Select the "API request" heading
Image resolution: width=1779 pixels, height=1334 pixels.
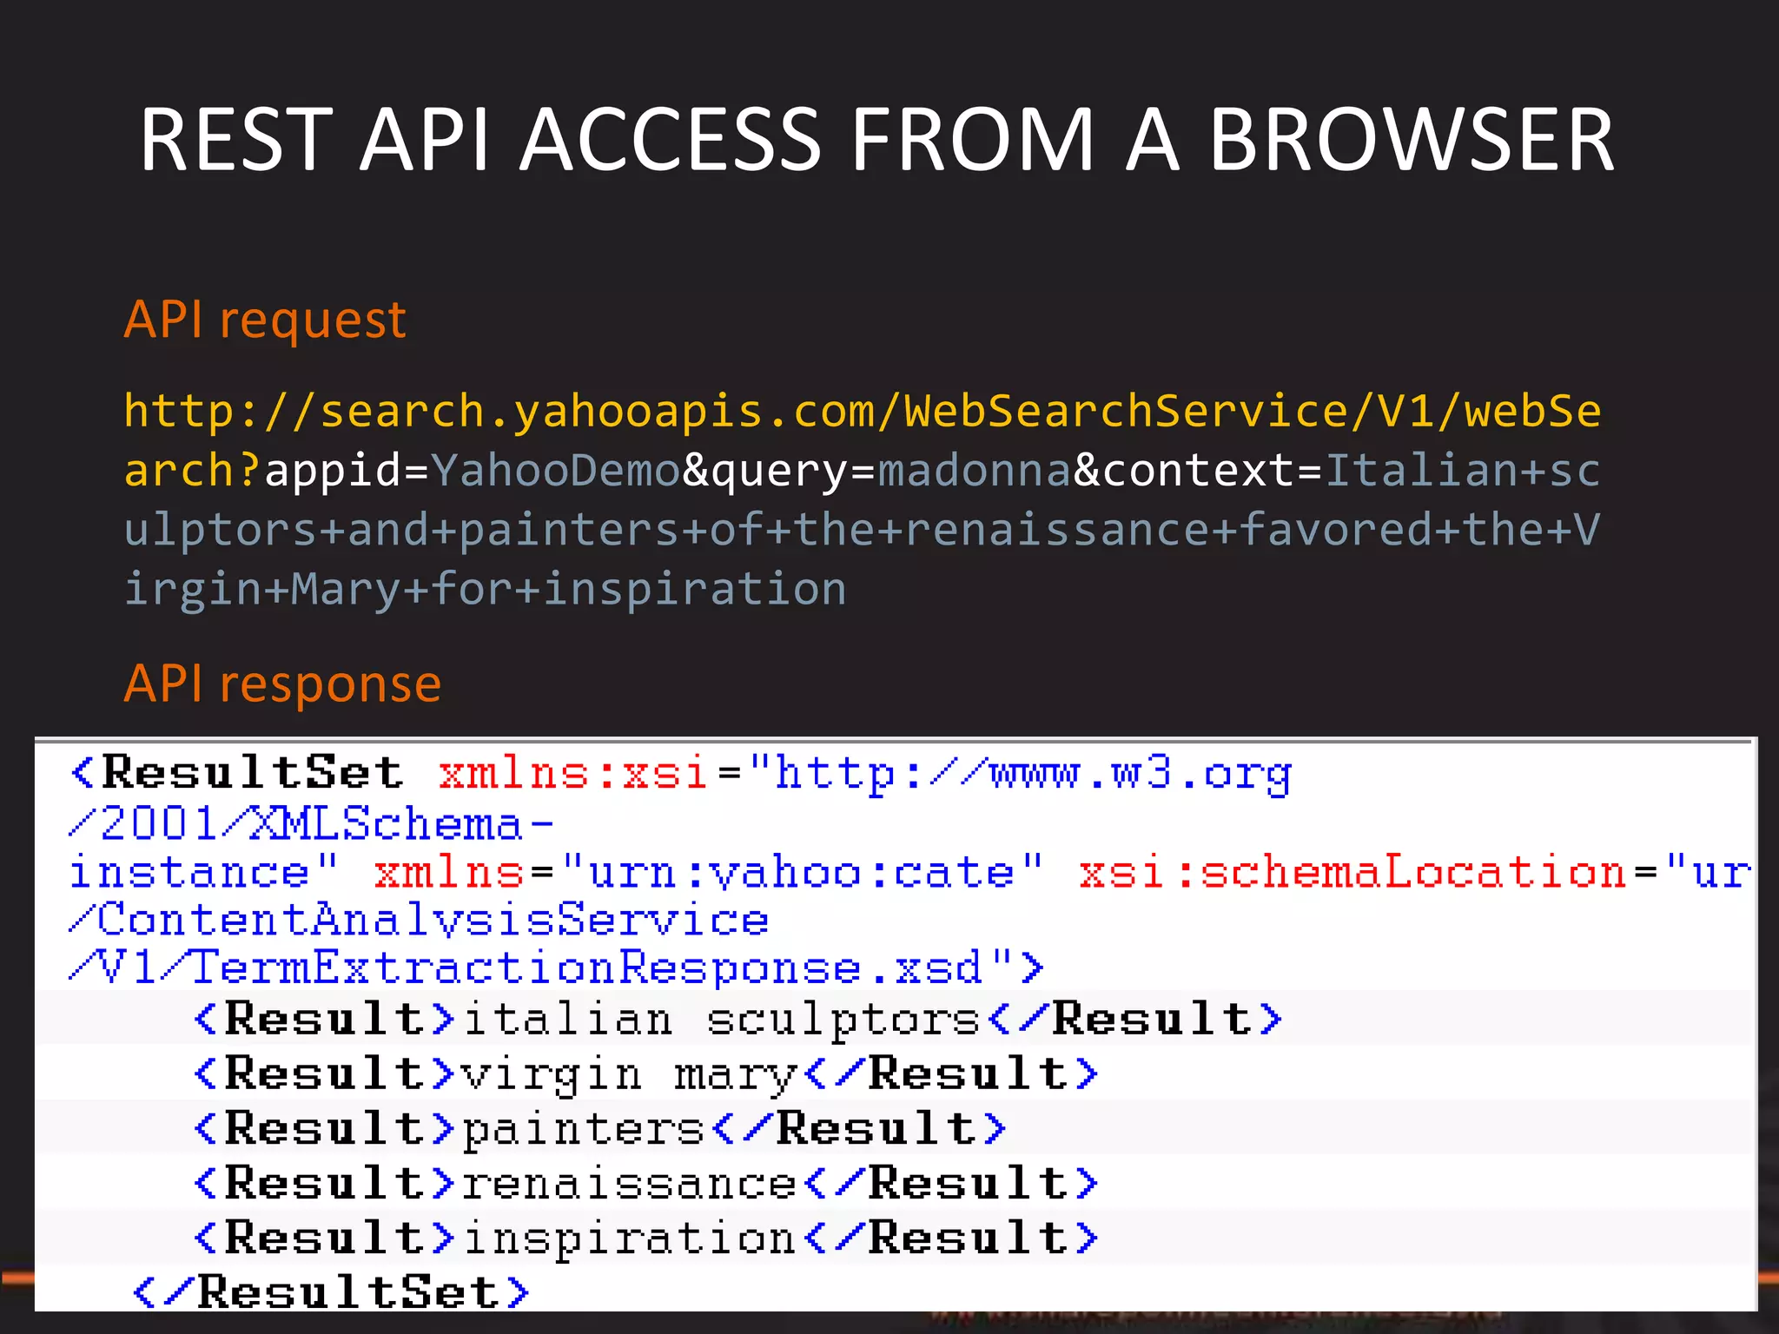point(265,320)
